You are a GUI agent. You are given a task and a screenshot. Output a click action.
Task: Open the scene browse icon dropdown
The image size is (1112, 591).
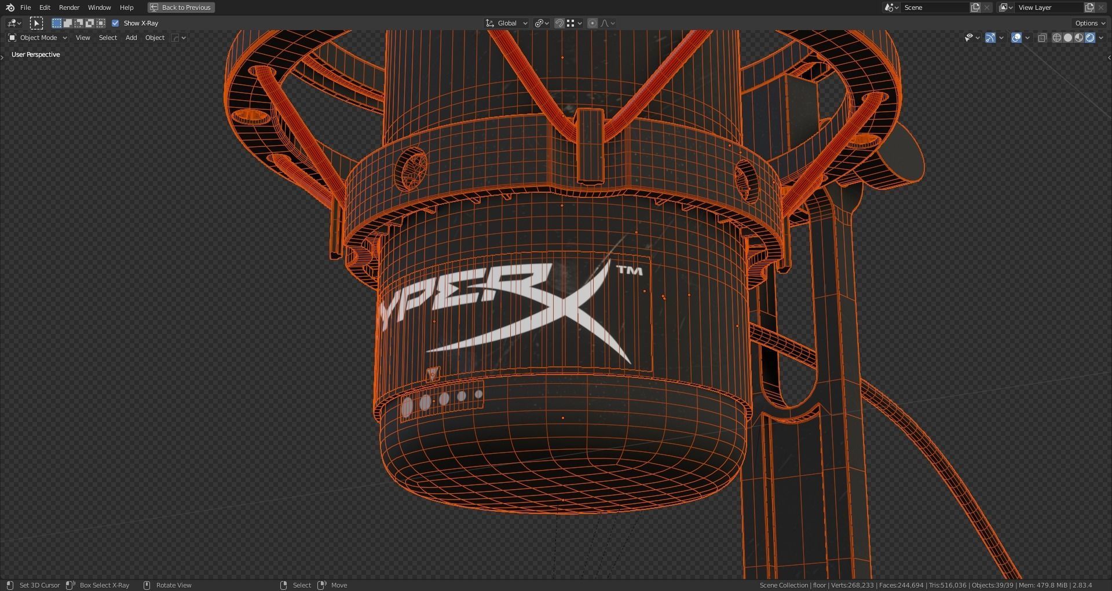point(891,8)
